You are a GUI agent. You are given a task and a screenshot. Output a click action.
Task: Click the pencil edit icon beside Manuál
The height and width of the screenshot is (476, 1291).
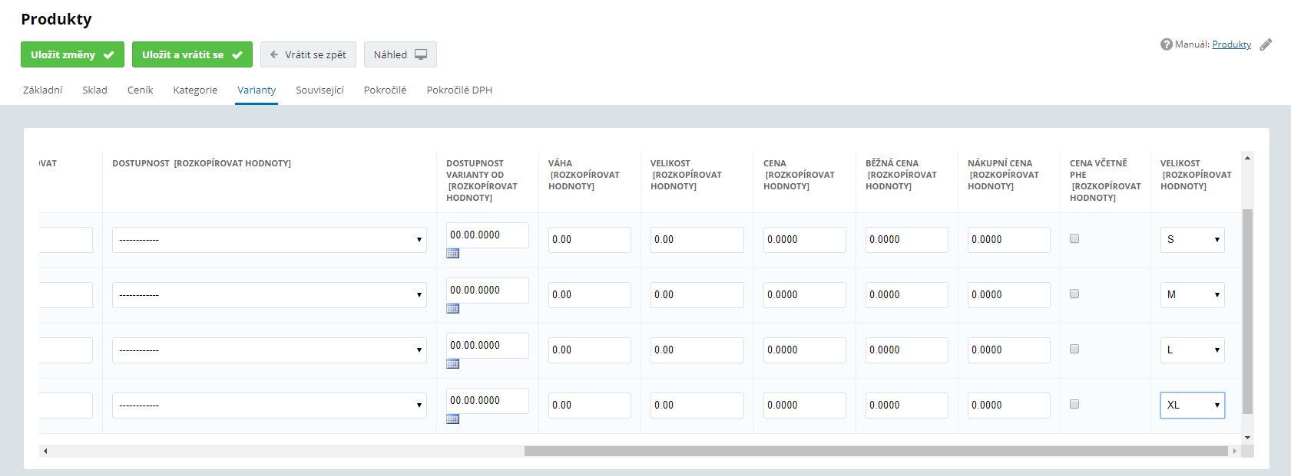pos(1266,44)
